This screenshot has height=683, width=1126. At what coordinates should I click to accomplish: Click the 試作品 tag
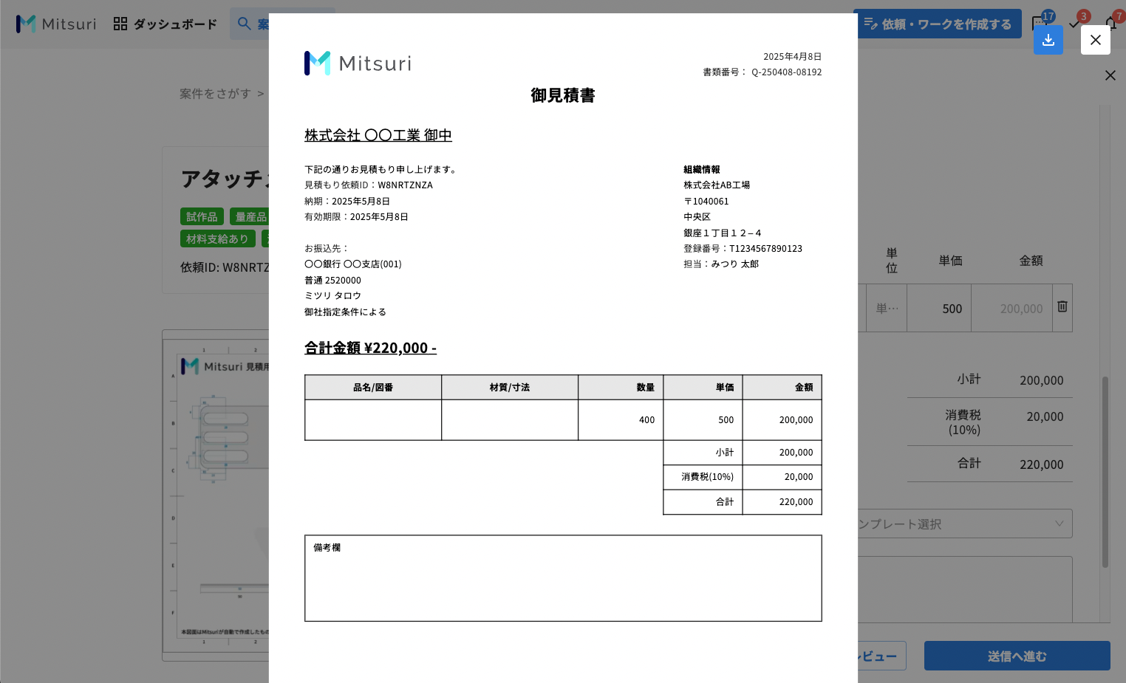click(x=202, y=216)
